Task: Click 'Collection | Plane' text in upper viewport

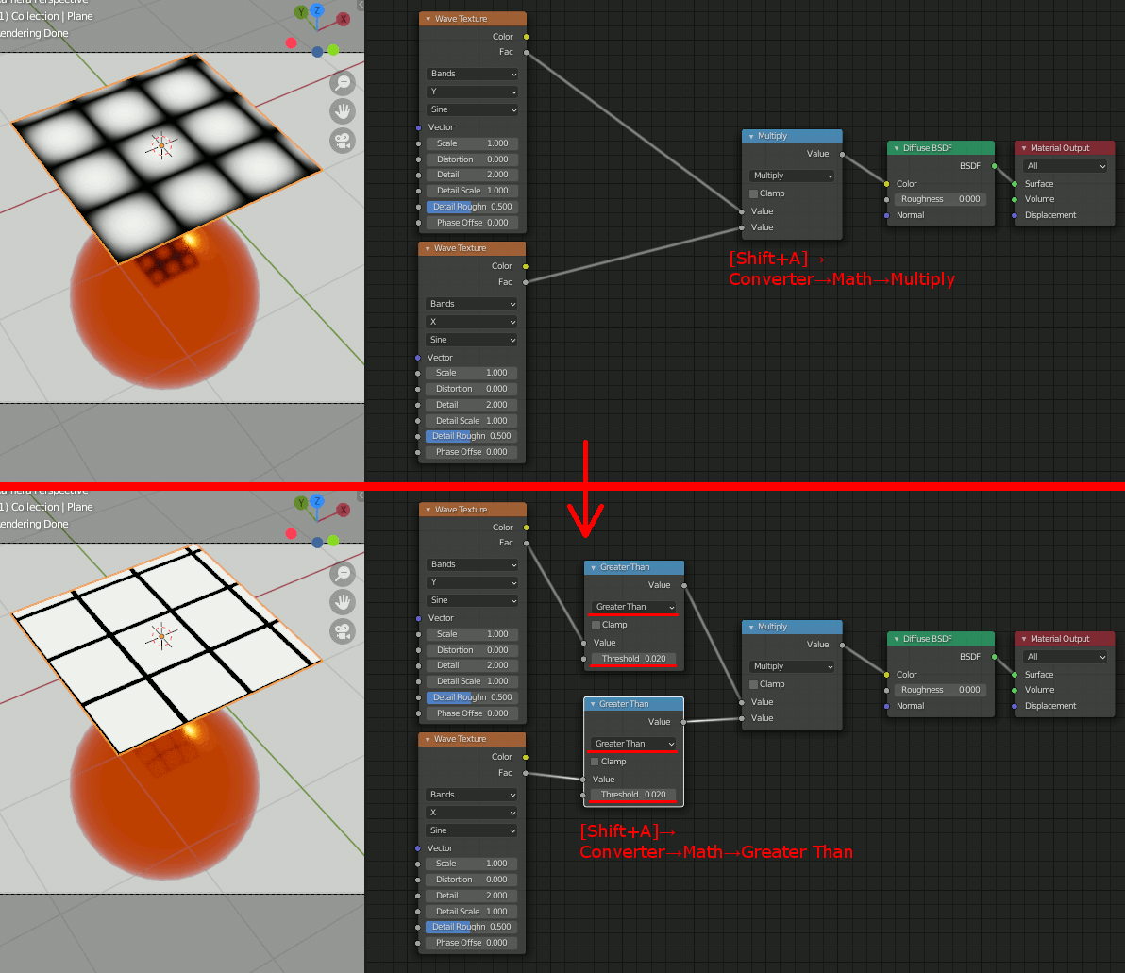Action: pos(52,16)
